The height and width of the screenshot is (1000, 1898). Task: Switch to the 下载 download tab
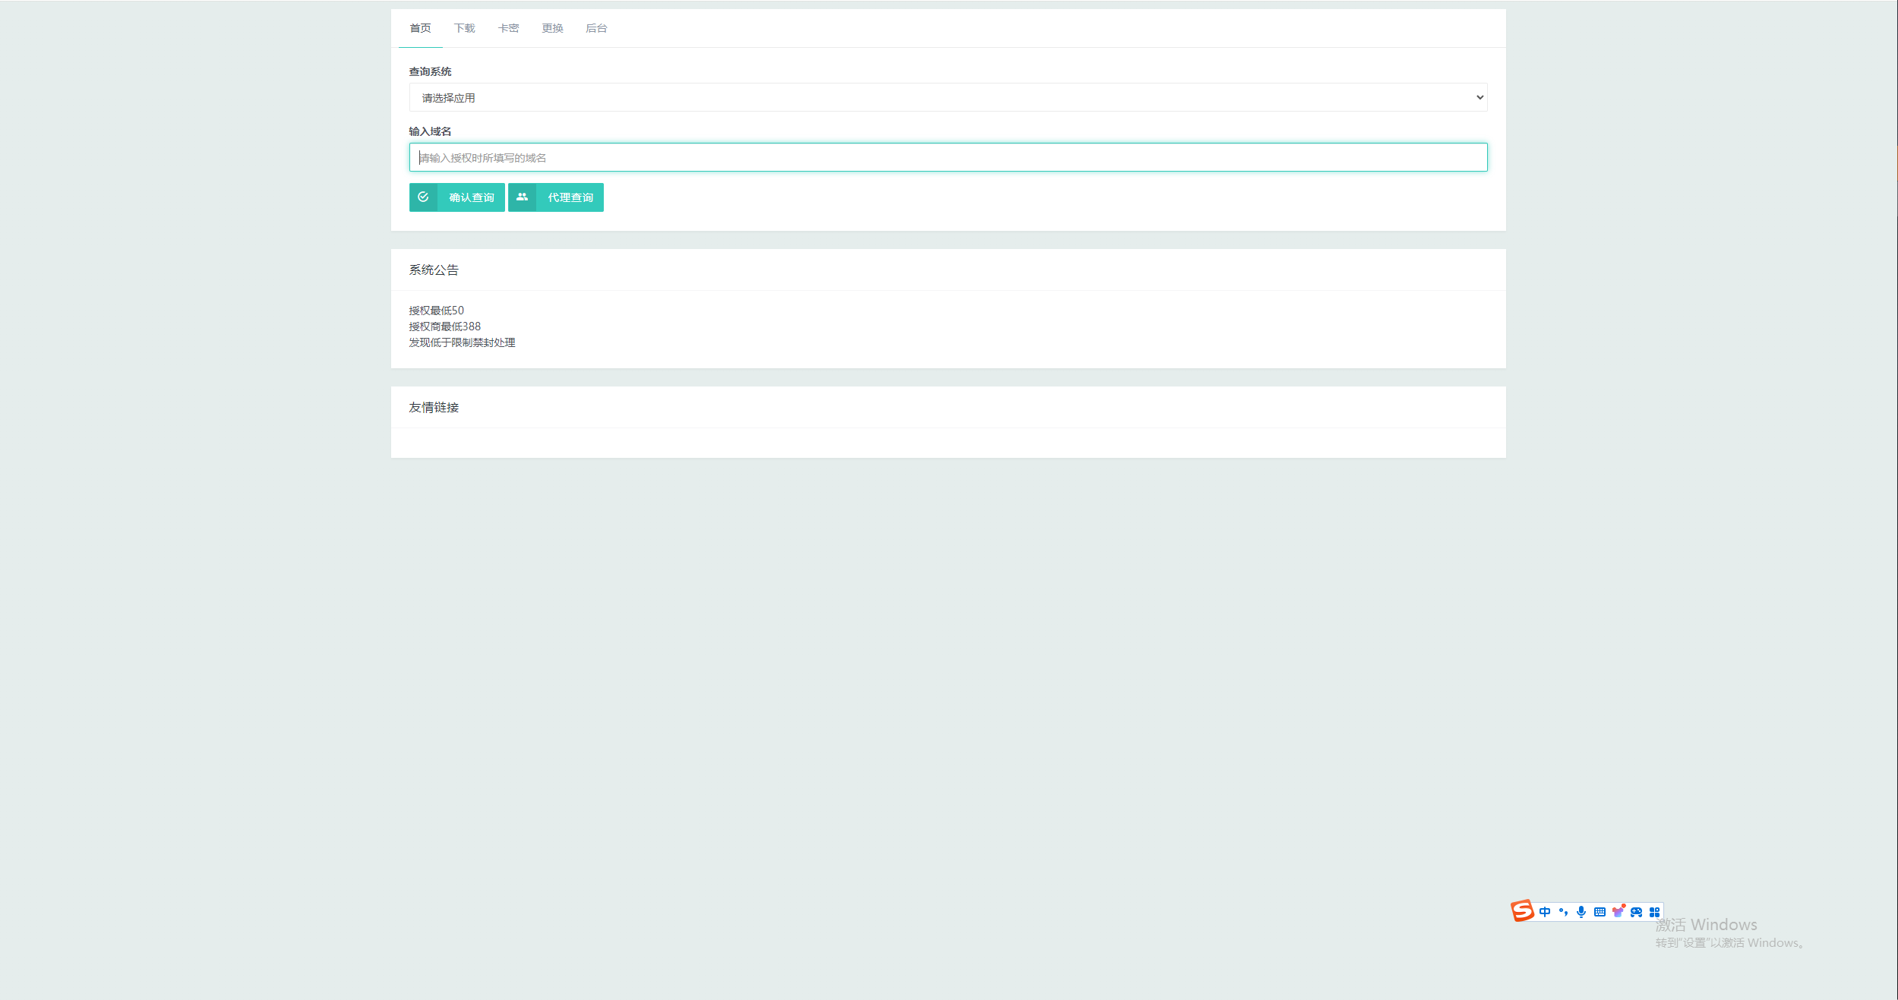[x=465, y=27]
